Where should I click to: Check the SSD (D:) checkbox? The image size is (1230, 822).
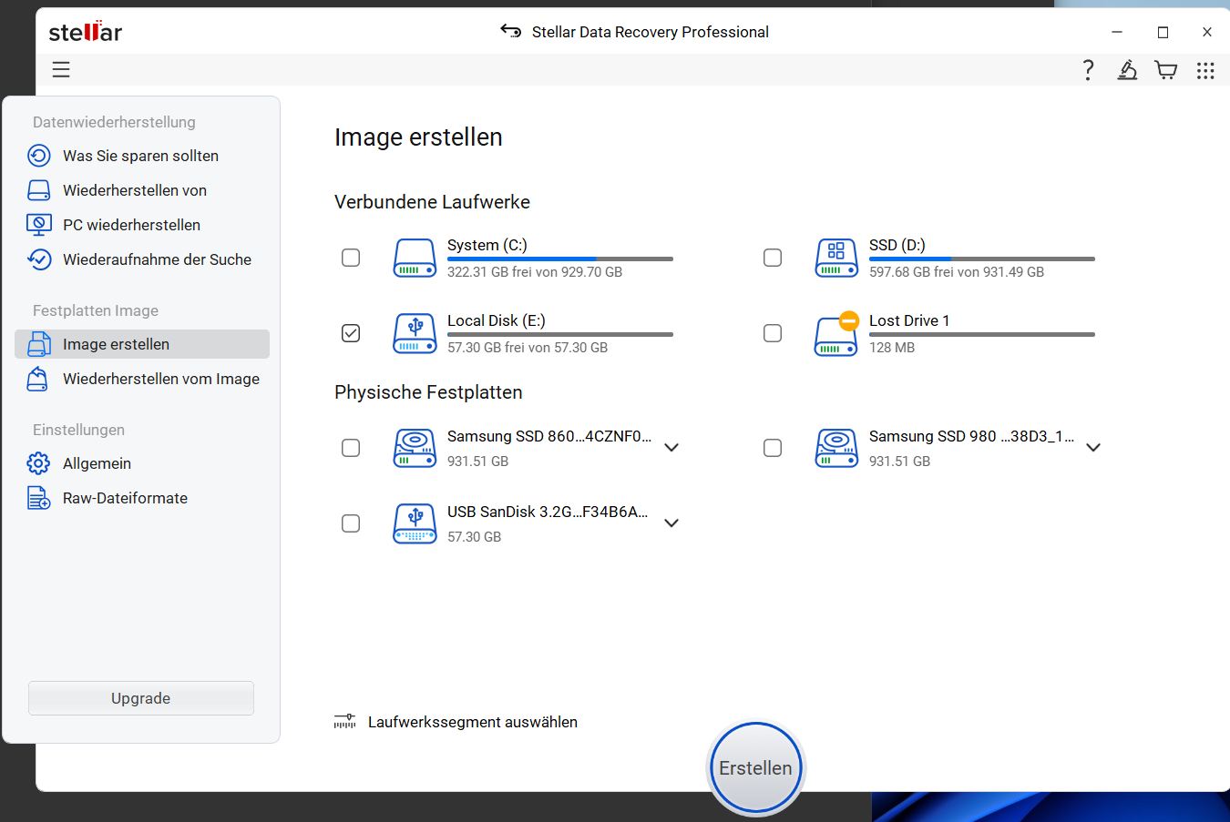click(x=773, y=258)
